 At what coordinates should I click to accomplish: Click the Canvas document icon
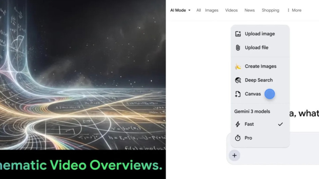238,94
